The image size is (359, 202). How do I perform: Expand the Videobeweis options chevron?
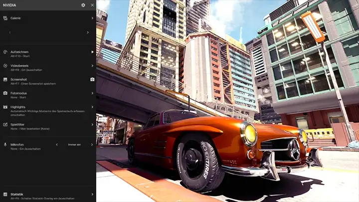point(92,66)
